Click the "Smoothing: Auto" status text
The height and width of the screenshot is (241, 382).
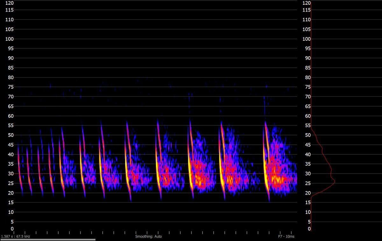point(148,237)
